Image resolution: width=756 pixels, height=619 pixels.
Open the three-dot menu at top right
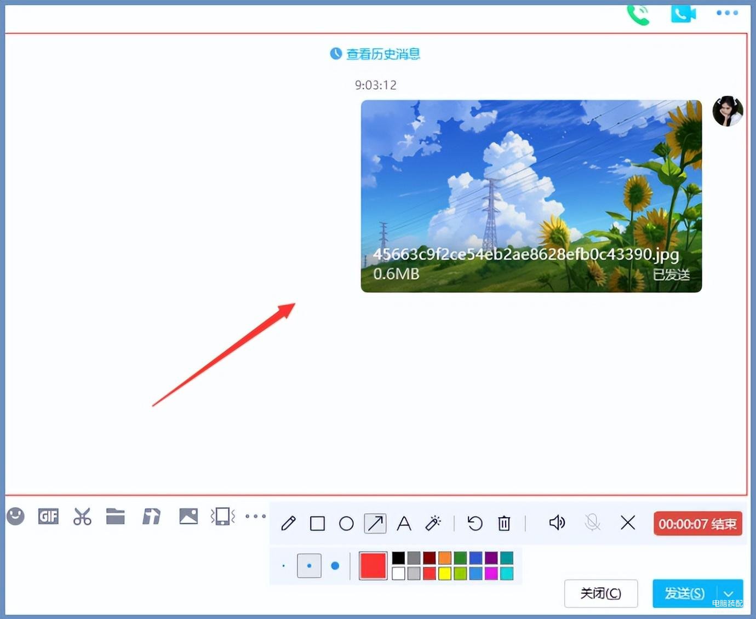(x=728, y=13)
